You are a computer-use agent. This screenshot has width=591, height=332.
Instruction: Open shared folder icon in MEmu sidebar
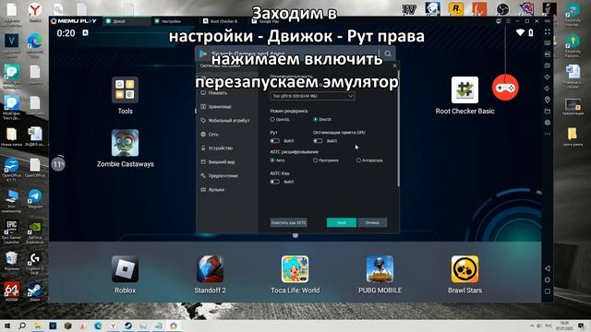pyautogui.click(x=548, y=111)
